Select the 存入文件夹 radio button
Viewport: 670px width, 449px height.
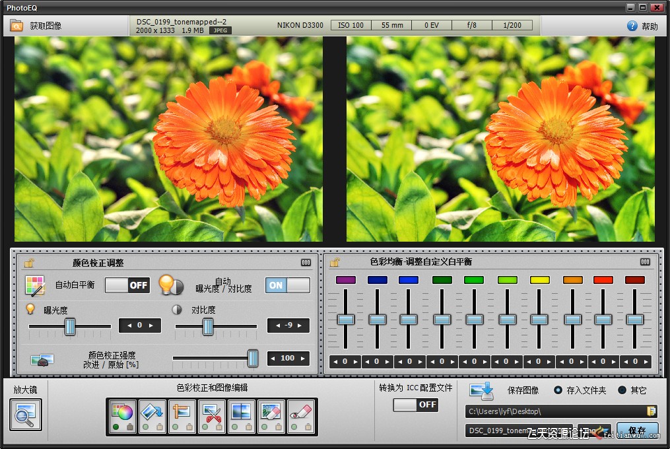pyautogui.click(x=558, y=390)
